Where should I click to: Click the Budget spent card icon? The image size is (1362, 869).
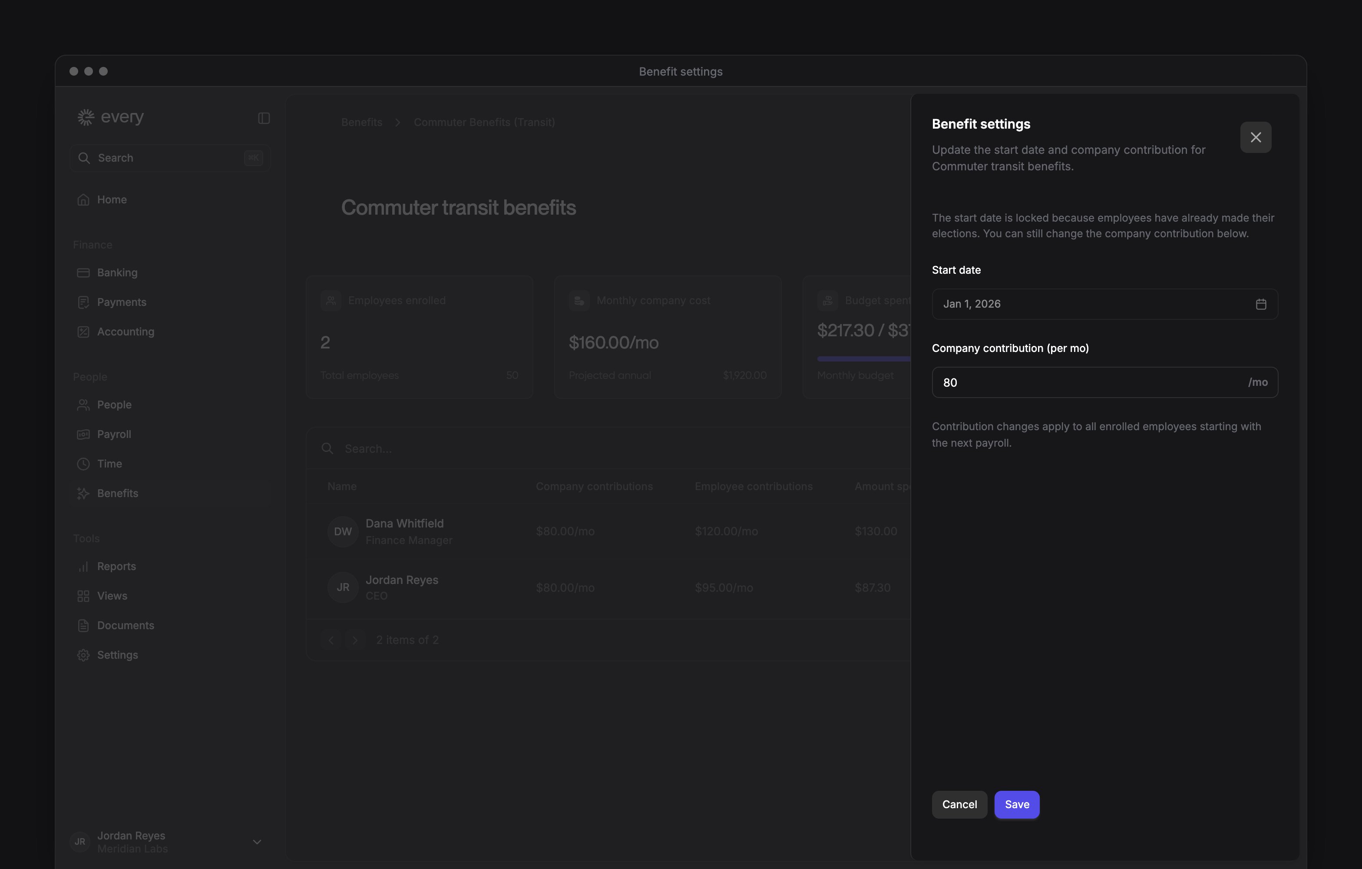(x=827, y=300)
